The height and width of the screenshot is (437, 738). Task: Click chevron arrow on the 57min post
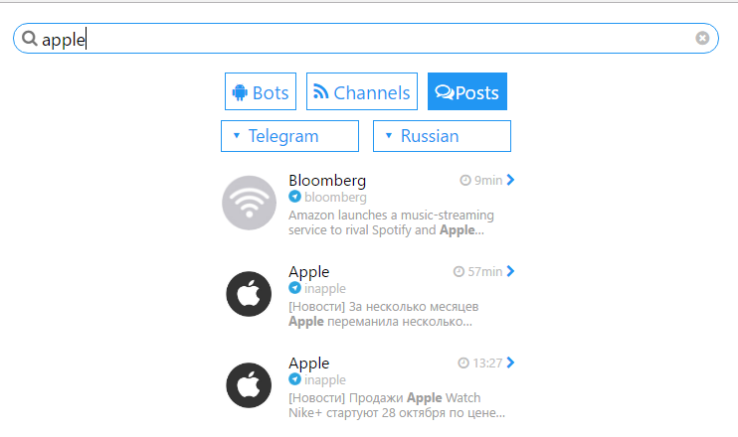click(511, 272)
